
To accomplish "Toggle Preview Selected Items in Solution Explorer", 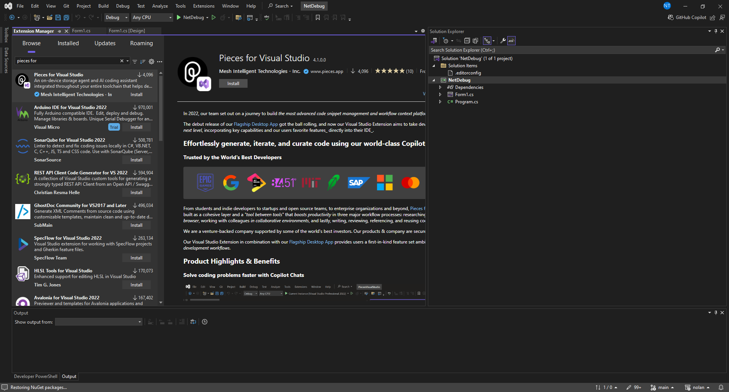I will pos(511,41).
